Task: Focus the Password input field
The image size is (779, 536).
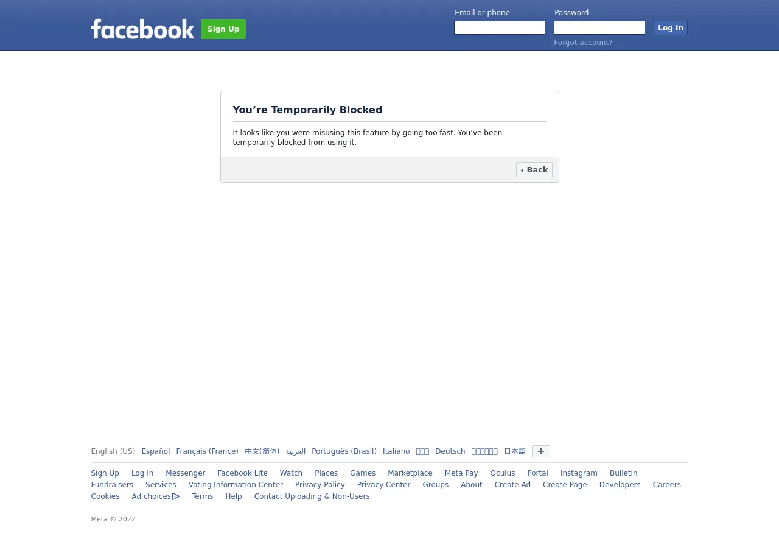Action: pos(599,28)
